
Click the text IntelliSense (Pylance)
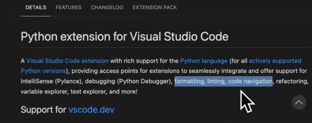click(x=51, y=81)
